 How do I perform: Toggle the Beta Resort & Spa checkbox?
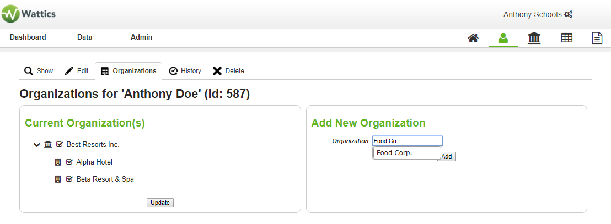click(69, 179)
